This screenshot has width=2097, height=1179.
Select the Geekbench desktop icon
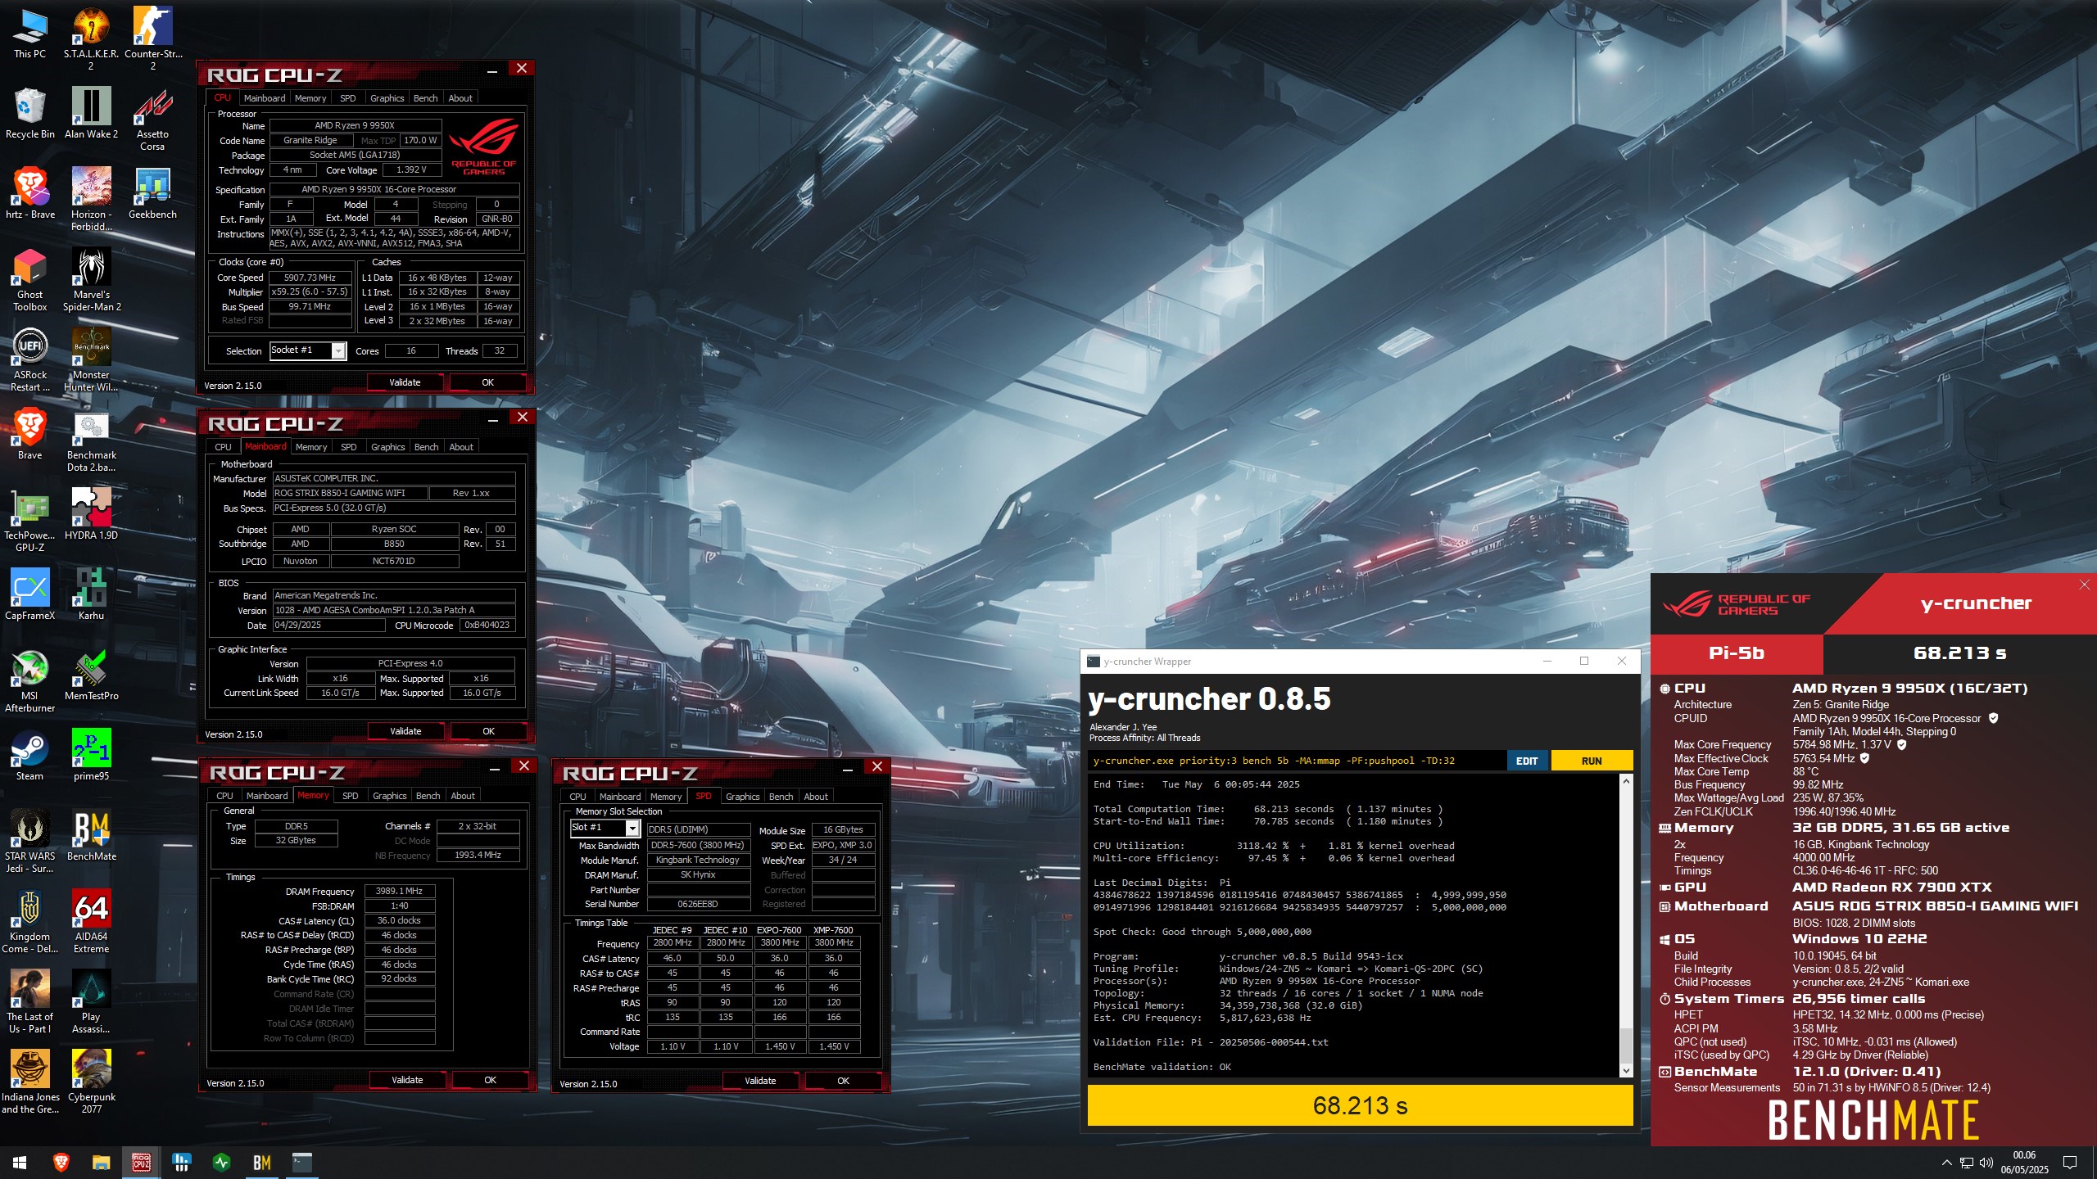152,193
